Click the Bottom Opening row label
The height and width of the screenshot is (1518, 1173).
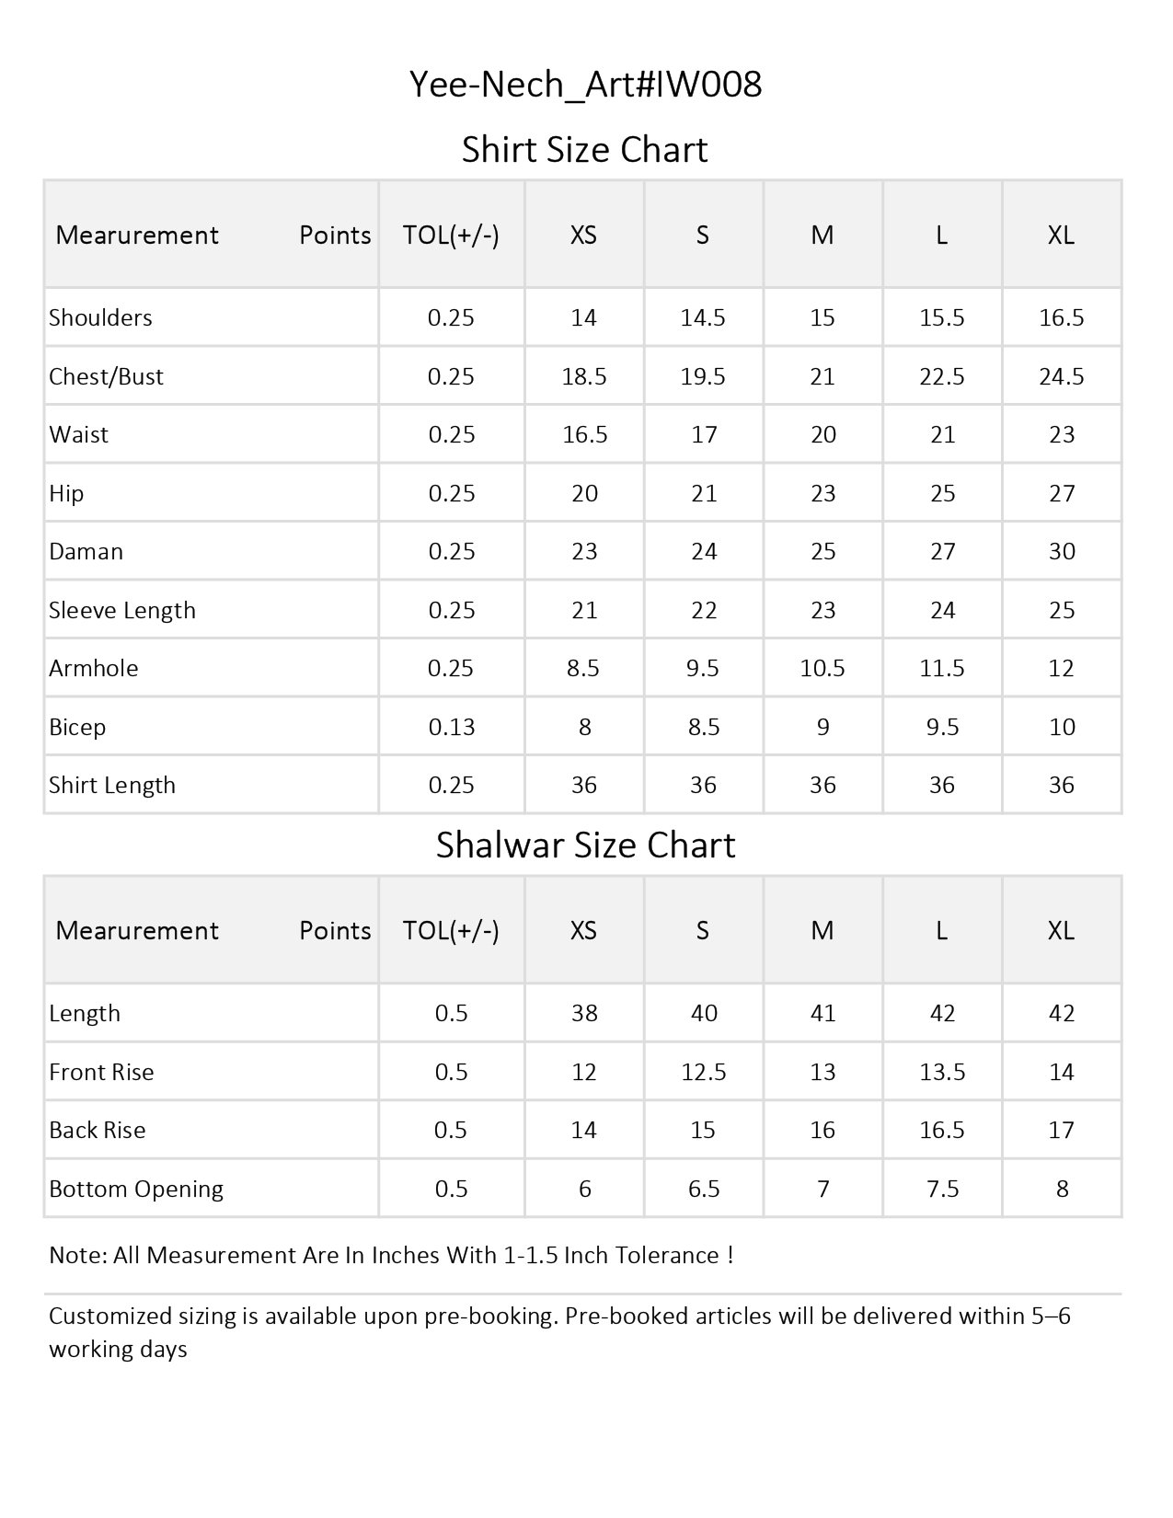136,1189
